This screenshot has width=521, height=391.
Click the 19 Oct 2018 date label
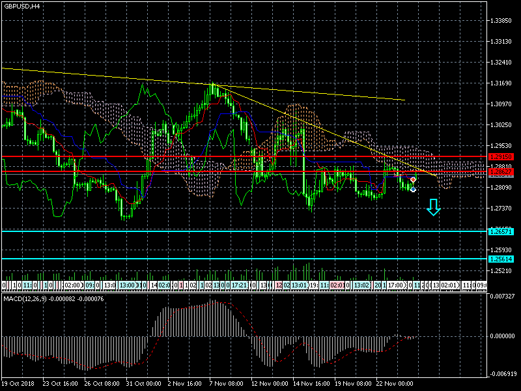pyautogui.click(x=18, y=384)
